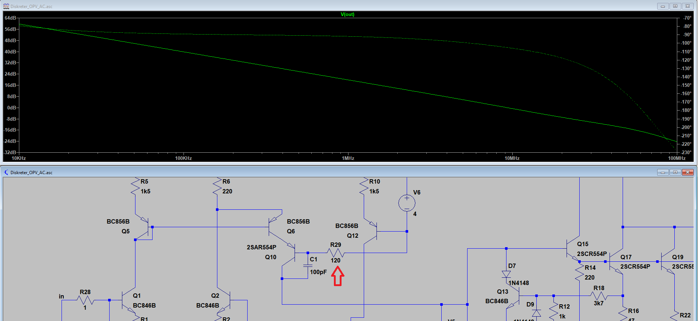Click the '3k7' value of R18
This screenshot has width=698, height=321.
pyautogui.click(x=599, y=303)
